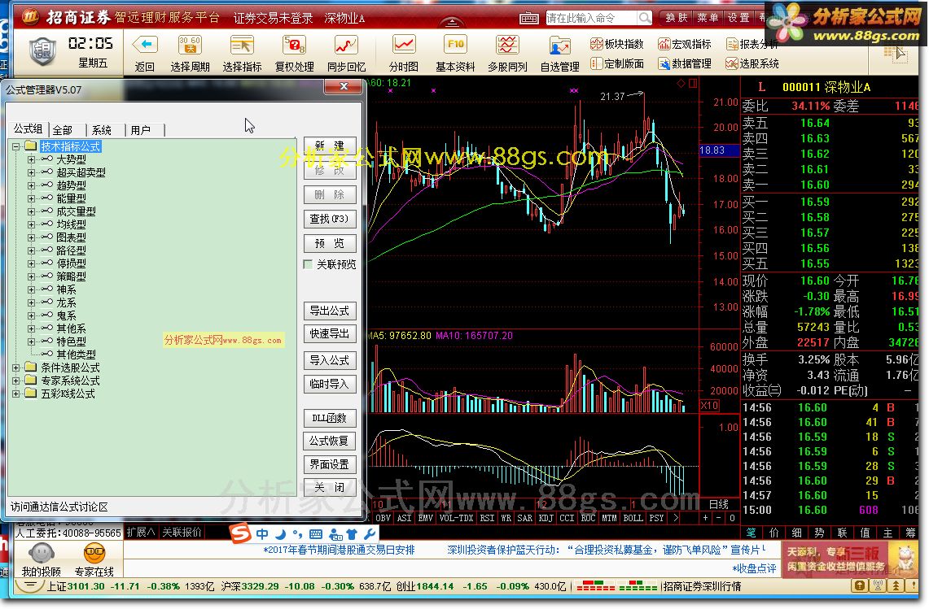Open 选择周期 period selector icon
Image resolution: width=929 pixels, height=609 pixels.
(x=190, y=45)
